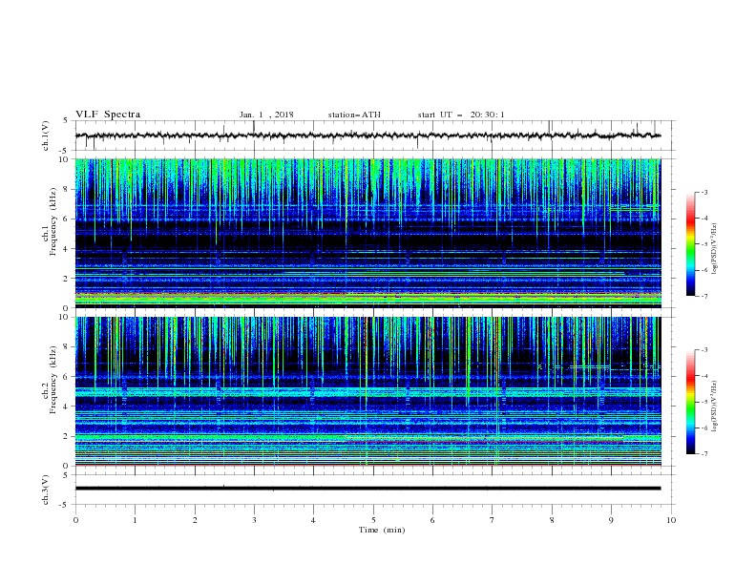Click the "ch.3(V)" axis label

click(x=46, y=490)
